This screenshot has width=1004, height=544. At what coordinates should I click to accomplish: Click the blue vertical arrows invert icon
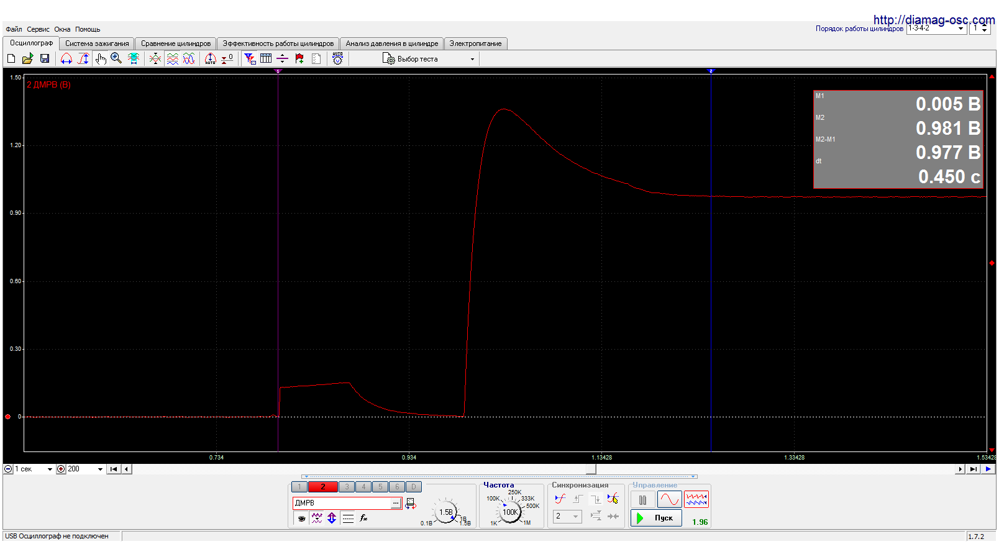[332, 518]
